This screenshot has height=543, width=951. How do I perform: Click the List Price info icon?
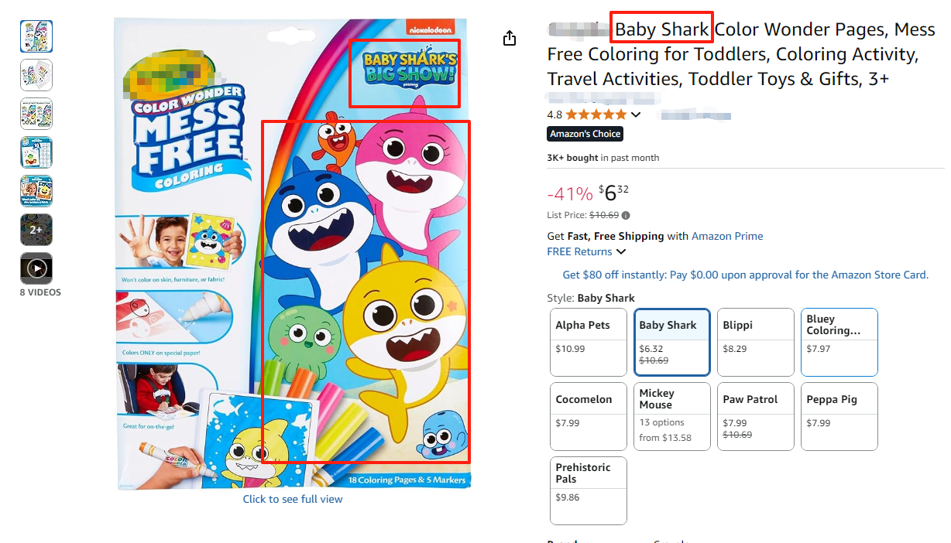626,216
